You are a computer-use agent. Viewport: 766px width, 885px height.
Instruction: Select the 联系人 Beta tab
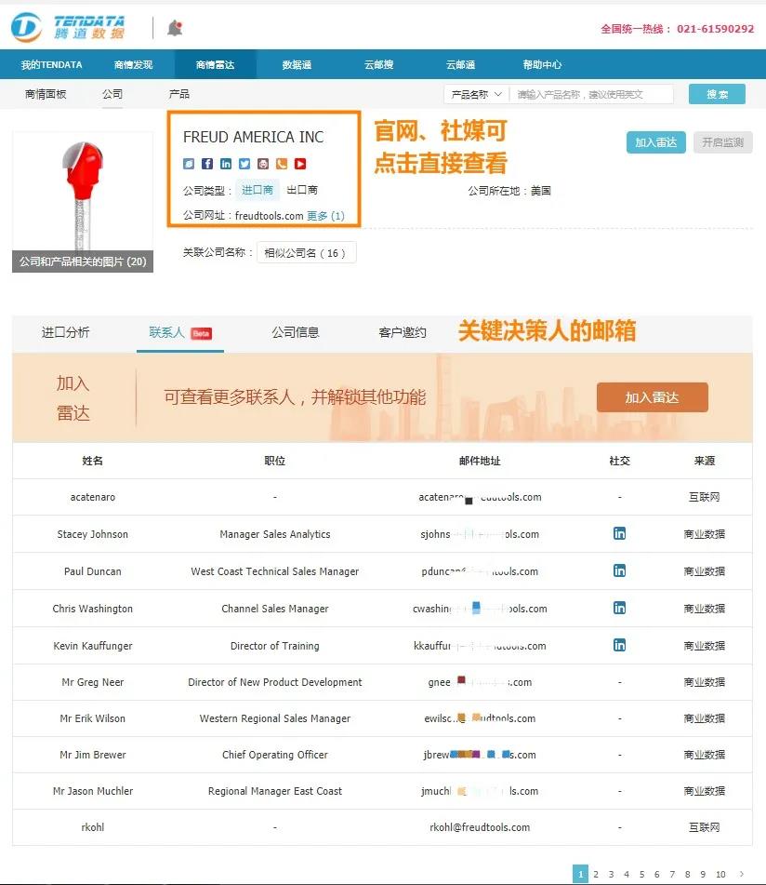pos(179,332)
